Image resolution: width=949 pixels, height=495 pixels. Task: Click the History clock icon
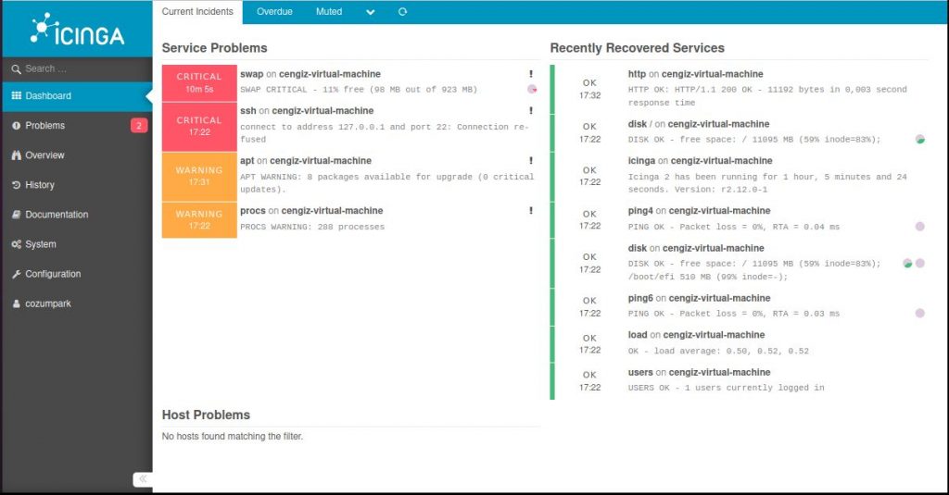coord(17,185)
